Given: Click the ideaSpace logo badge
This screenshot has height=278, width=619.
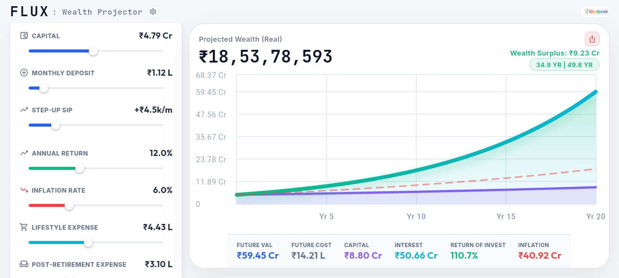Looking at the screenshot, I should click(x=596, y=12).
